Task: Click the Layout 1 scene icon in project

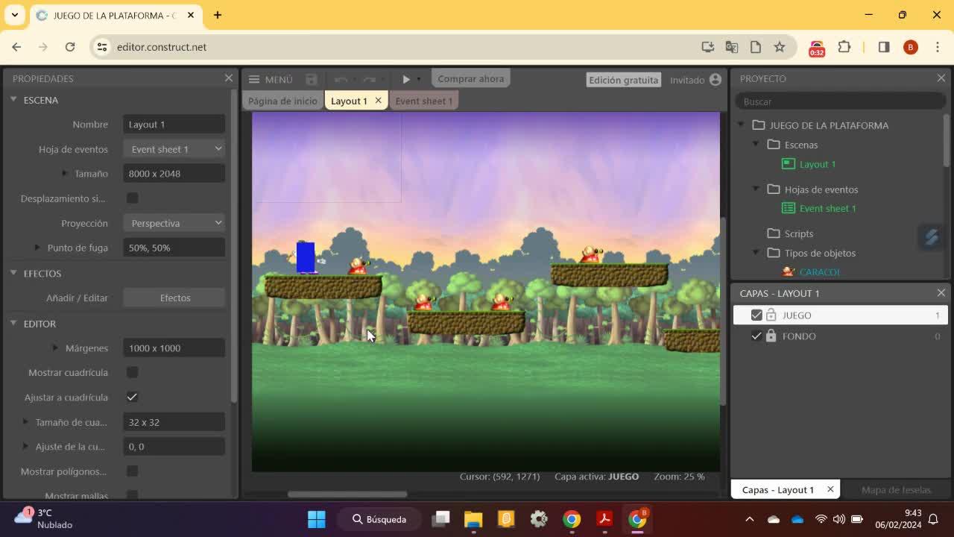Action: tap(789, 164)
